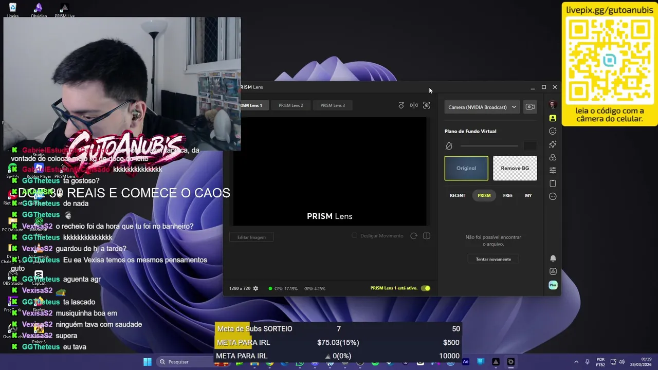
Task: Switch the POR PTB2 keyboard language
Action: tap(600, 362)
